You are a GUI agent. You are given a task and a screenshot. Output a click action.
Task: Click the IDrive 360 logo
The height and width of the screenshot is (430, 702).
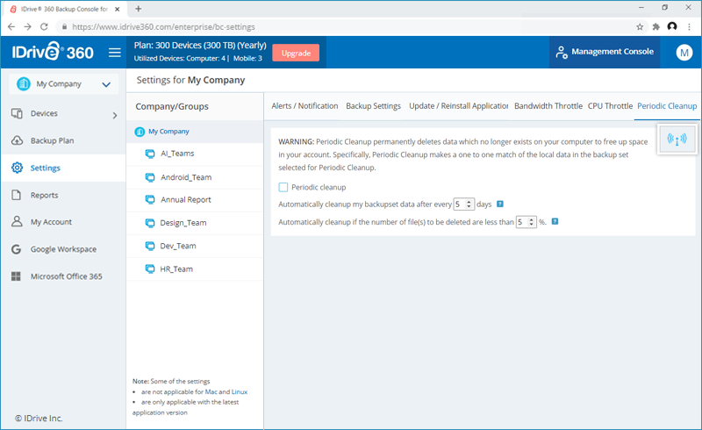[x=53, y=52]
